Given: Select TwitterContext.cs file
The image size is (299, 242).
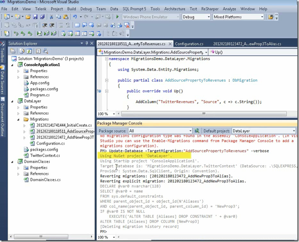Looking at the screenshot, I should pos(45,155).
